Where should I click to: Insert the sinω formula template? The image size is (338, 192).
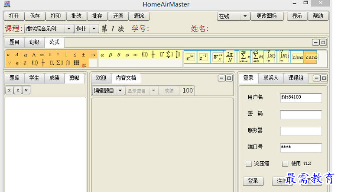click(x=297, y=57)
